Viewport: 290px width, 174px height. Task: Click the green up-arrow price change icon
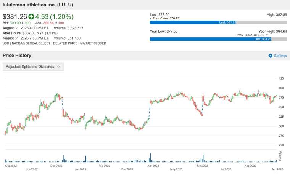tap(31, 17)
